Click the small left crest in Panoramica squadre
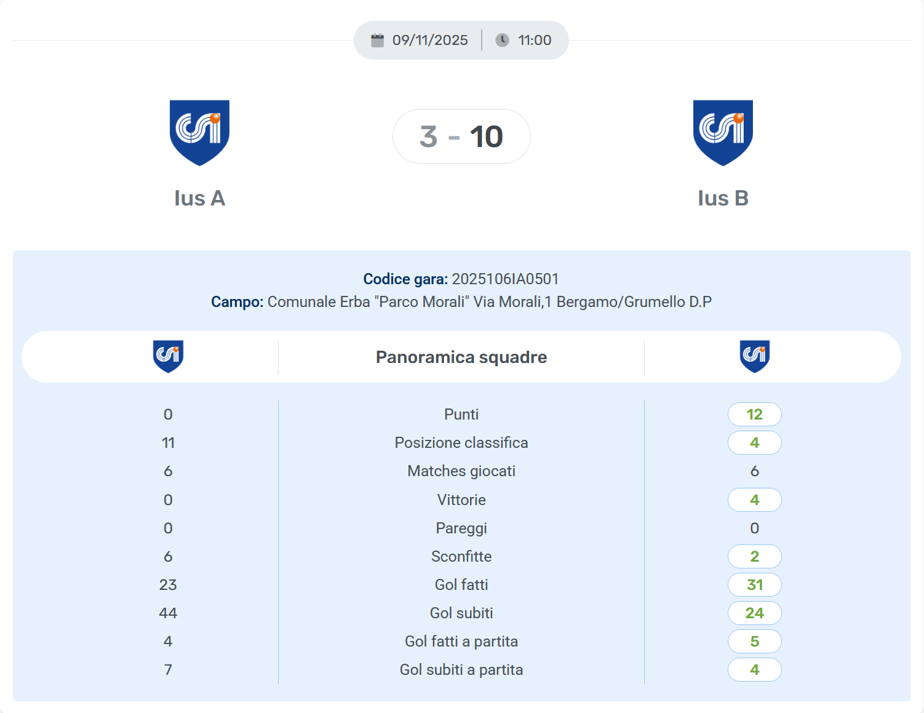Image resolution: width=924 pixels, height=713 pixels. click(x=168, y=356)
